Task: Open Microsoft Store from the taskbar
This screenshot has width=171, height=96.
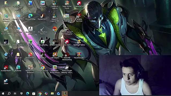Action: pos(34,93)
